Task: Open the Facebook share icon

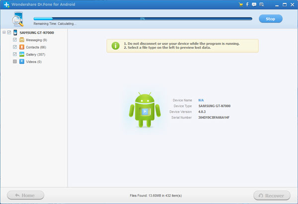Action: [247, 4]
